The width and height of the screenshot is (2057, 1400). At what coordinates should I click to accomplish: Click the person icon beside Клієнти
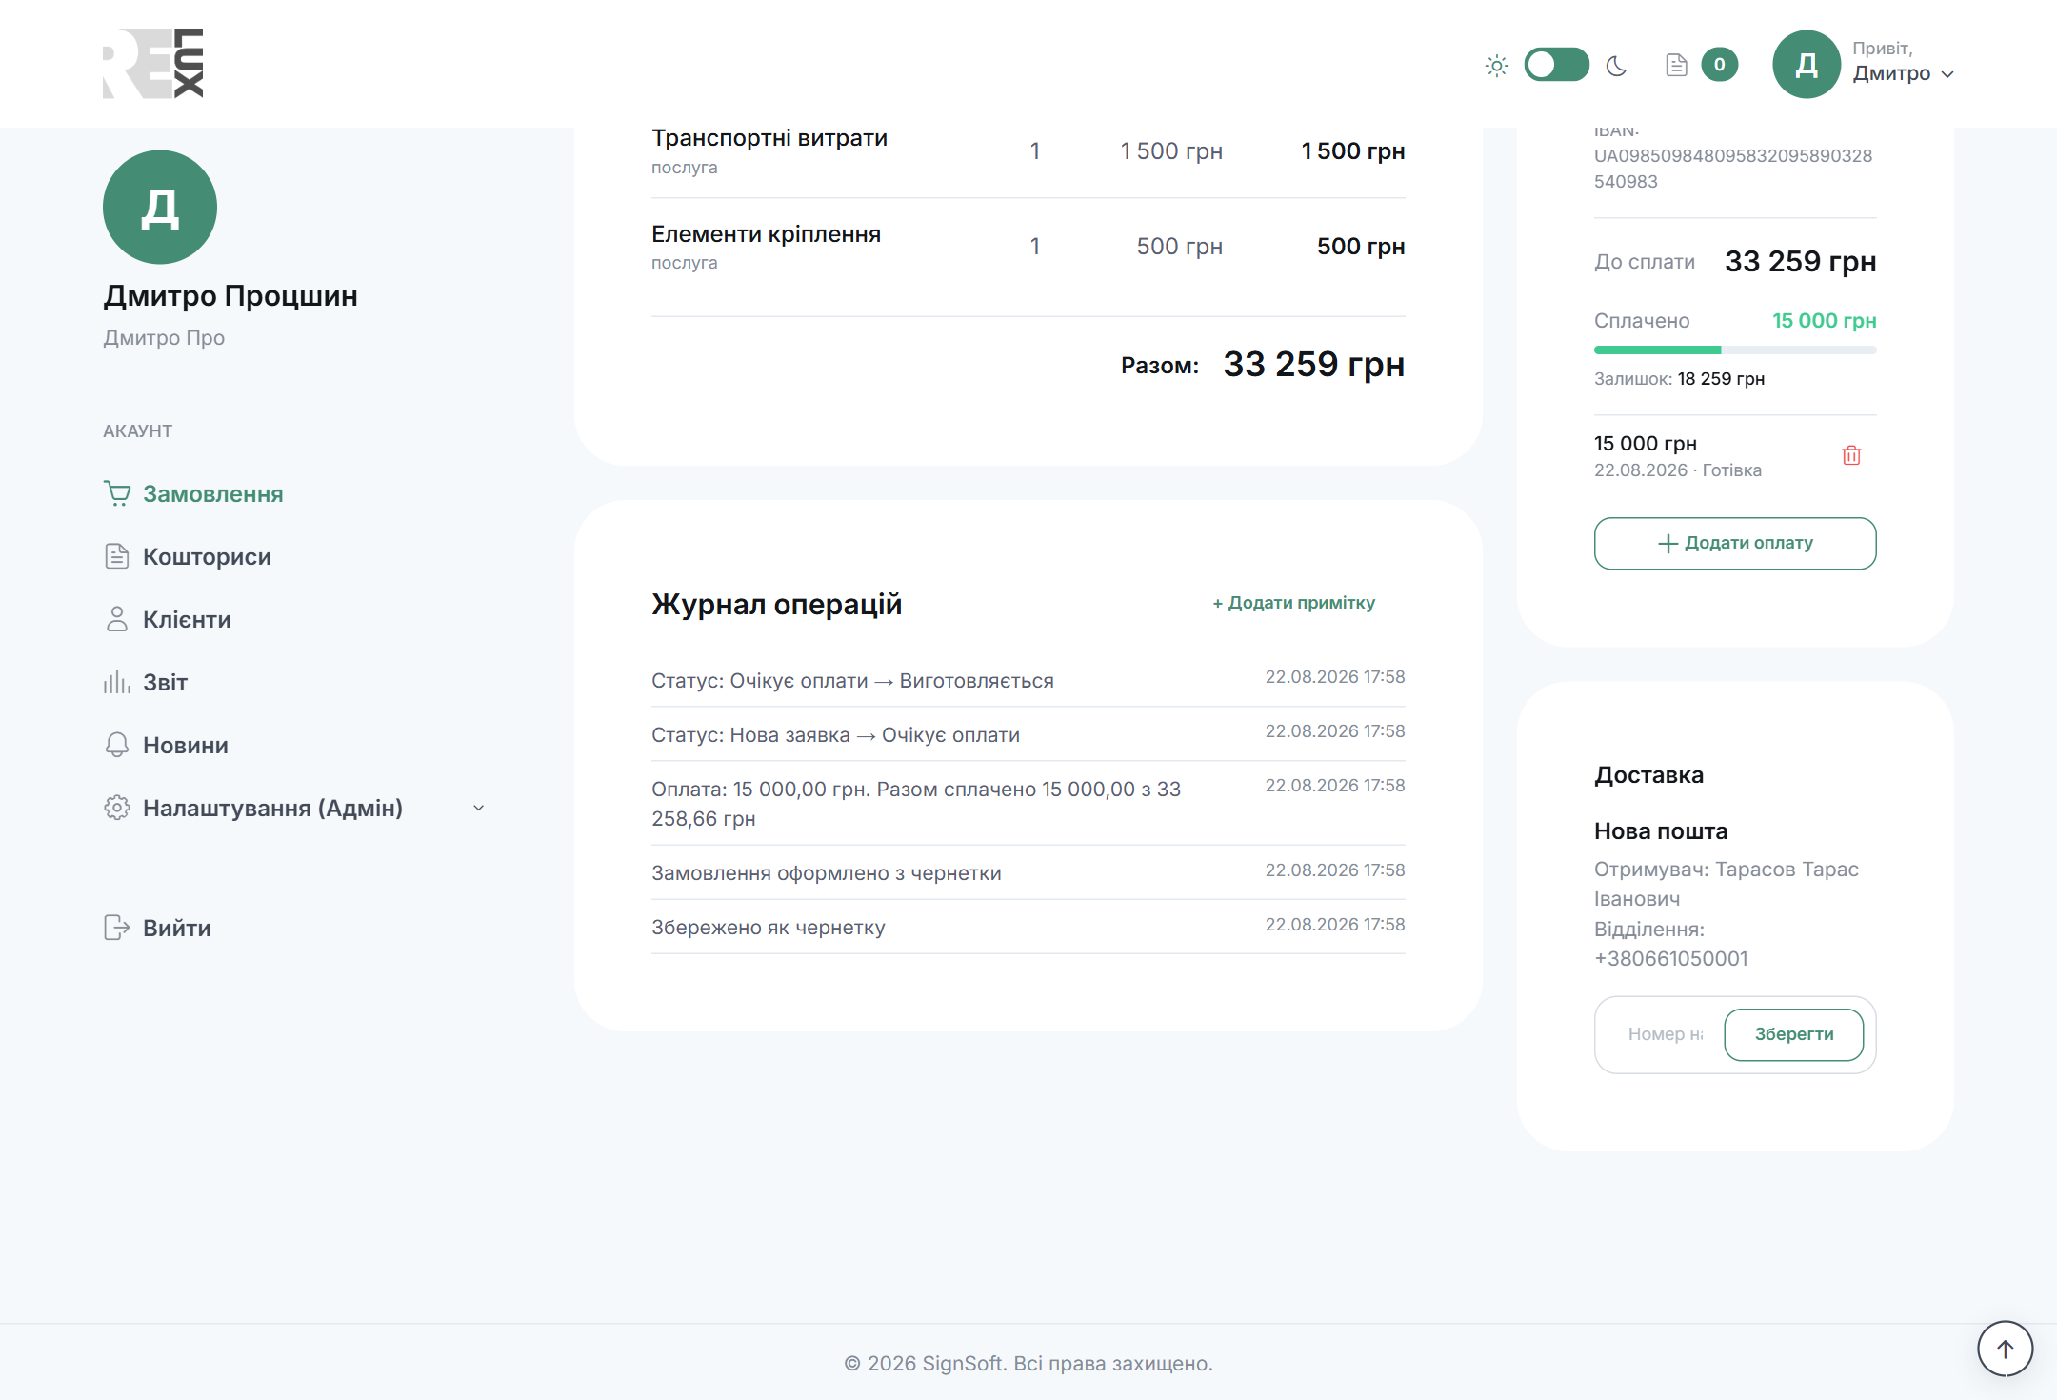coord(116,619)
